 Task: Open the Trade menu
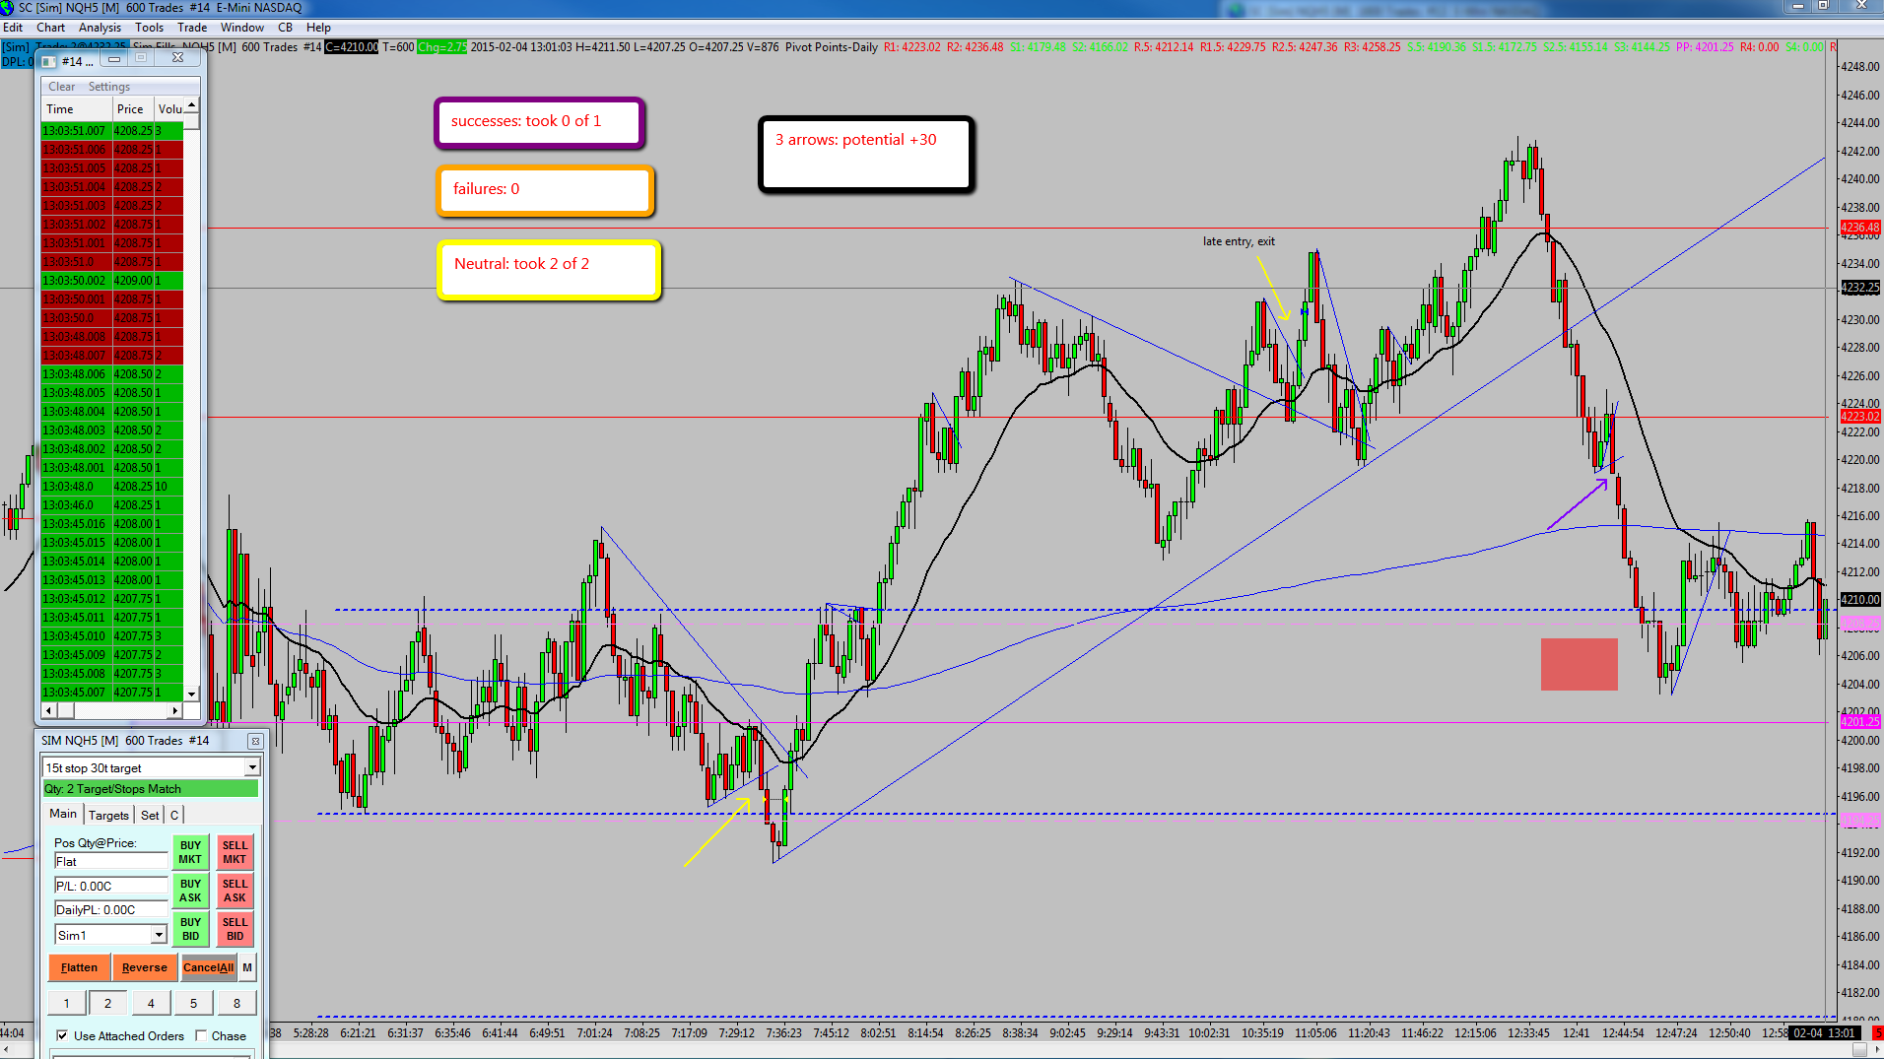click(192, 28)
